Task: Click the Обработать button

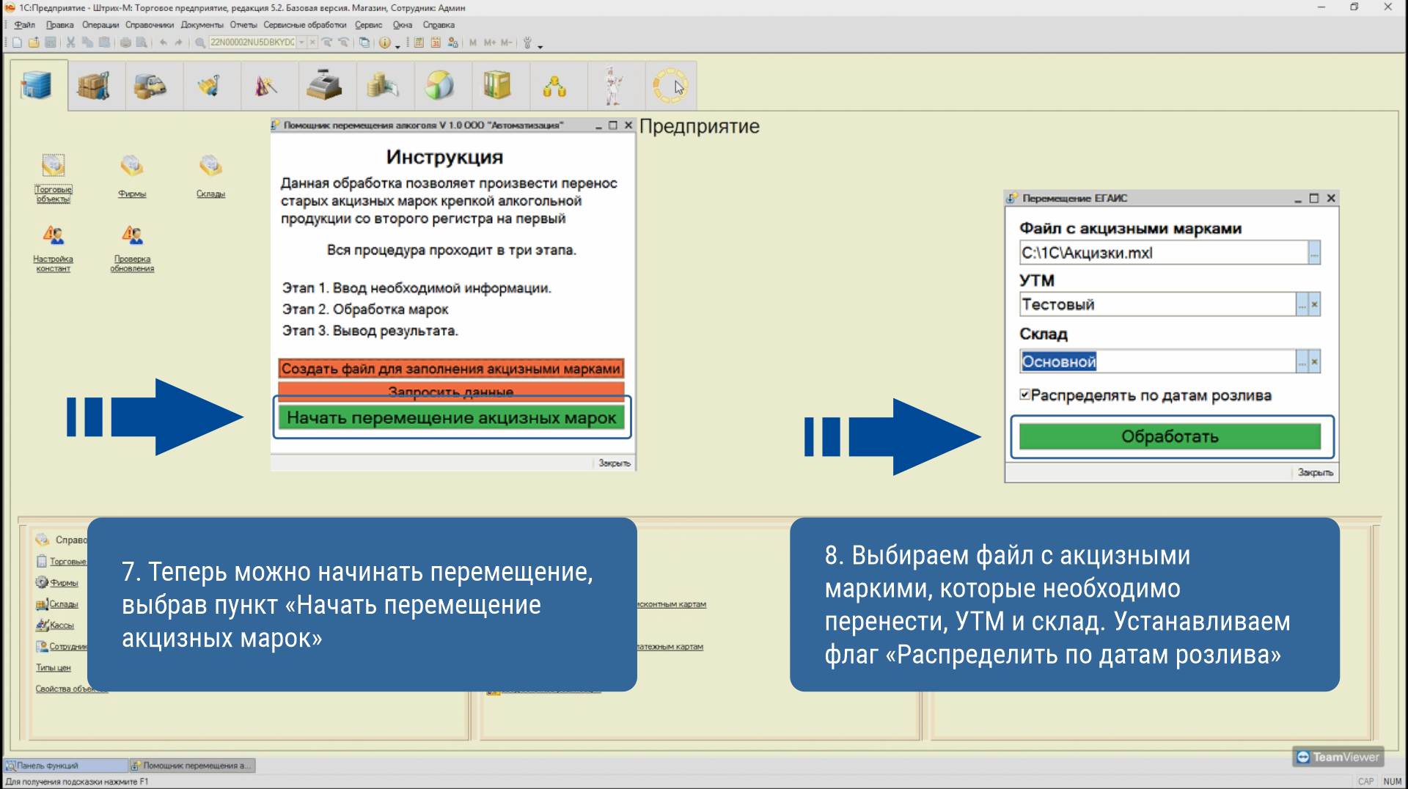Action: tap(1170, 436)
